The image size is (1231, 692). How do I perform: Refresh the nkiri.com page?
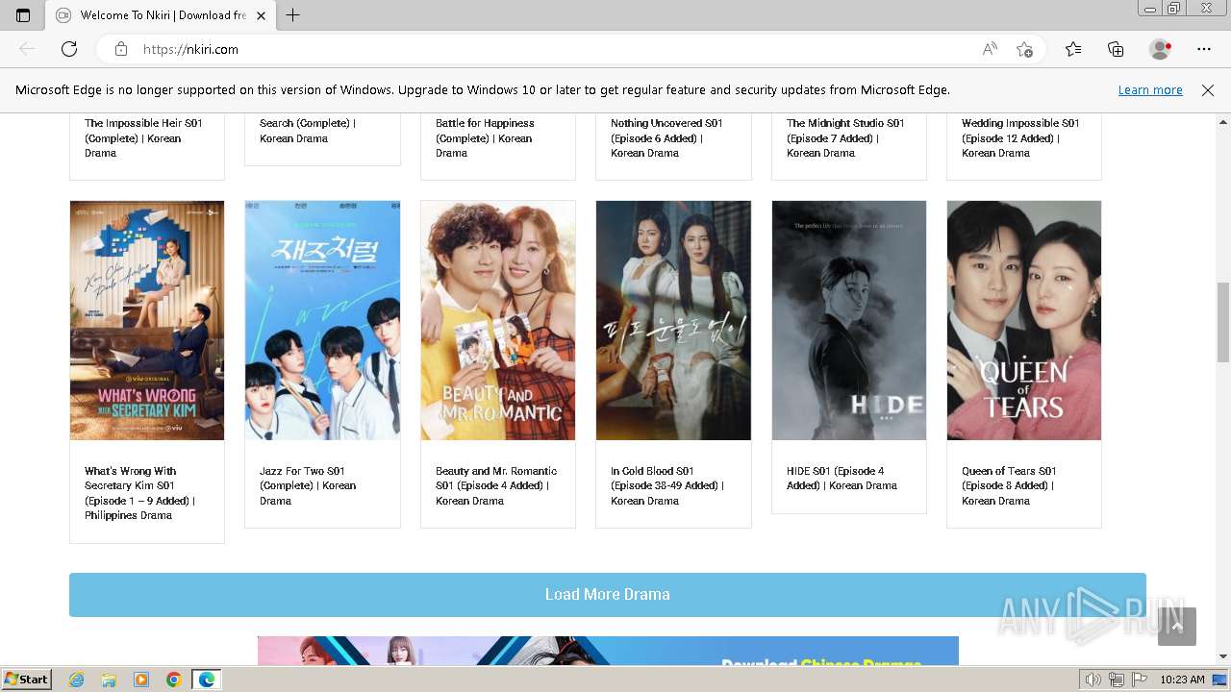point(69,49)
